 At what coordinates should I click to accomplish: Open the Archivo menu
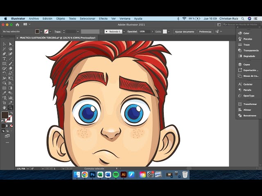pyautogui.click(x=34, y=18)
